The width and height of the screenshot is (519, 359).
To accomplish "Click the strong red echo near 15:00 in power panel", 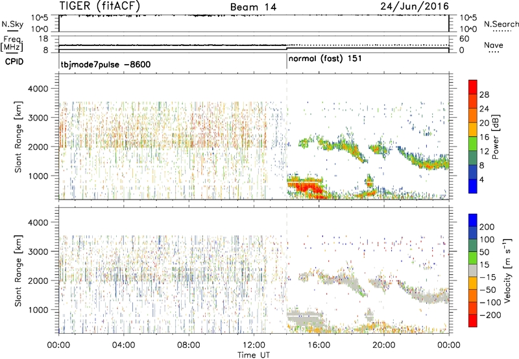I will [x=304, y=187].
